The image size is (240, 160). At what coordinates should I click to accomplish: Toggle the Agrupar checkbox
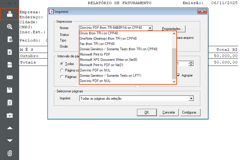point(178,75)
